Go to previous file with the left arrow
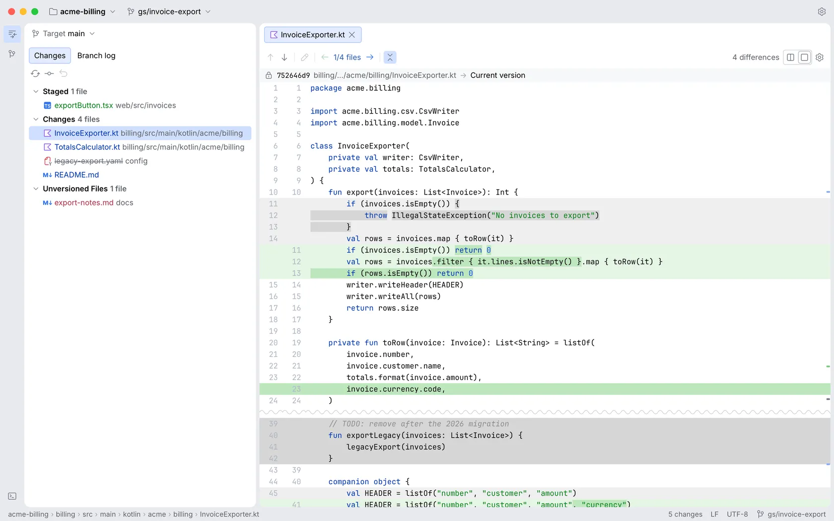834x521 pixels. (x=325, y=58)
